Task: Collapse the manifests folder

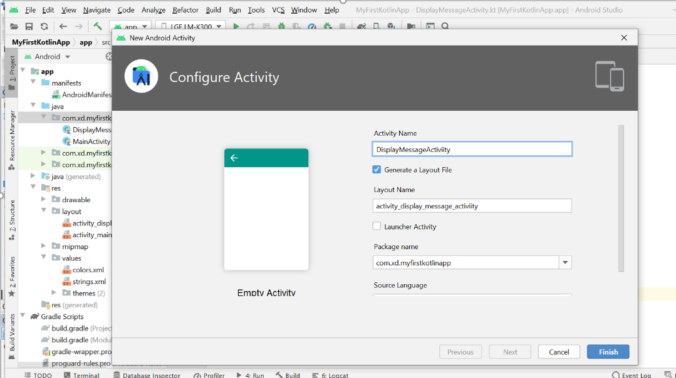Action: click(33, 83)
